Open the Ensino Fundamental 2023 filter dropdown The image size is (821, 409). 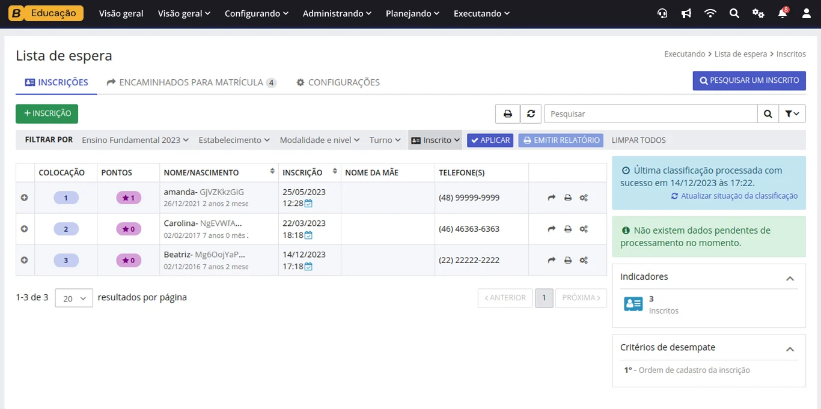pyautogui.click(x=135, y=140)
